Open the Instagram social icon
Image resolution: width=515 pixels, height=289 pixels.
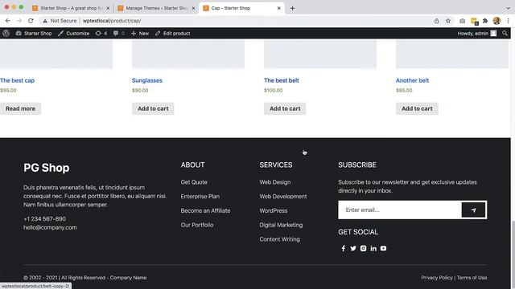click(363, 248)
